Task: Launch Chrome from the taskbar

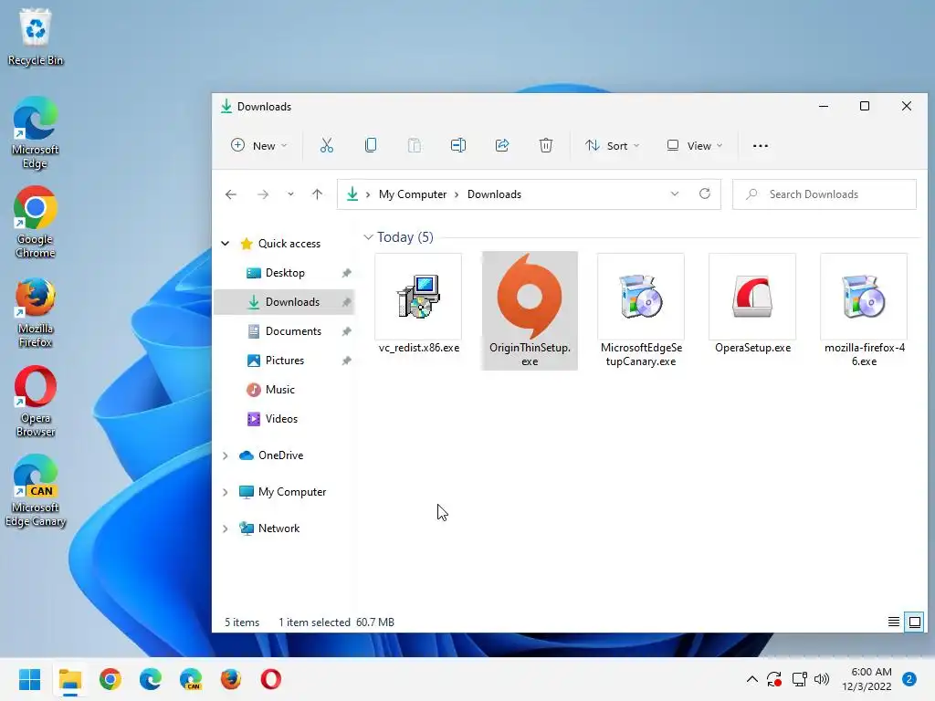Action: [110, 679]
